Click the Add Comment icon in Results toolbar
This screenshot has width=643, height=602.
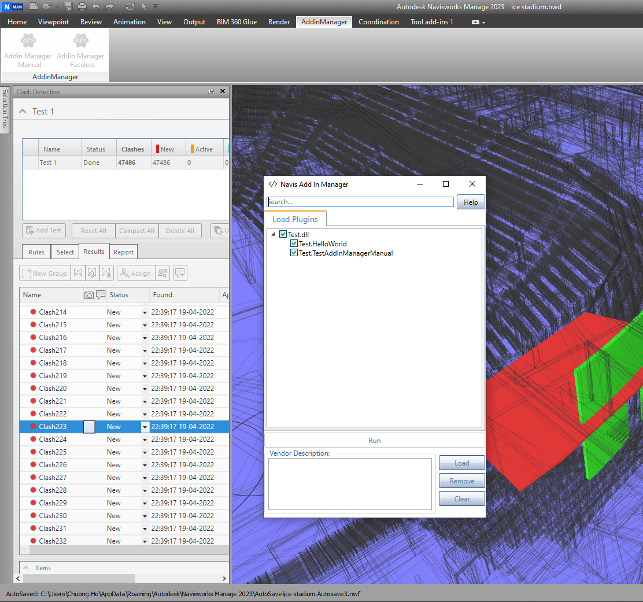(180, 274)
